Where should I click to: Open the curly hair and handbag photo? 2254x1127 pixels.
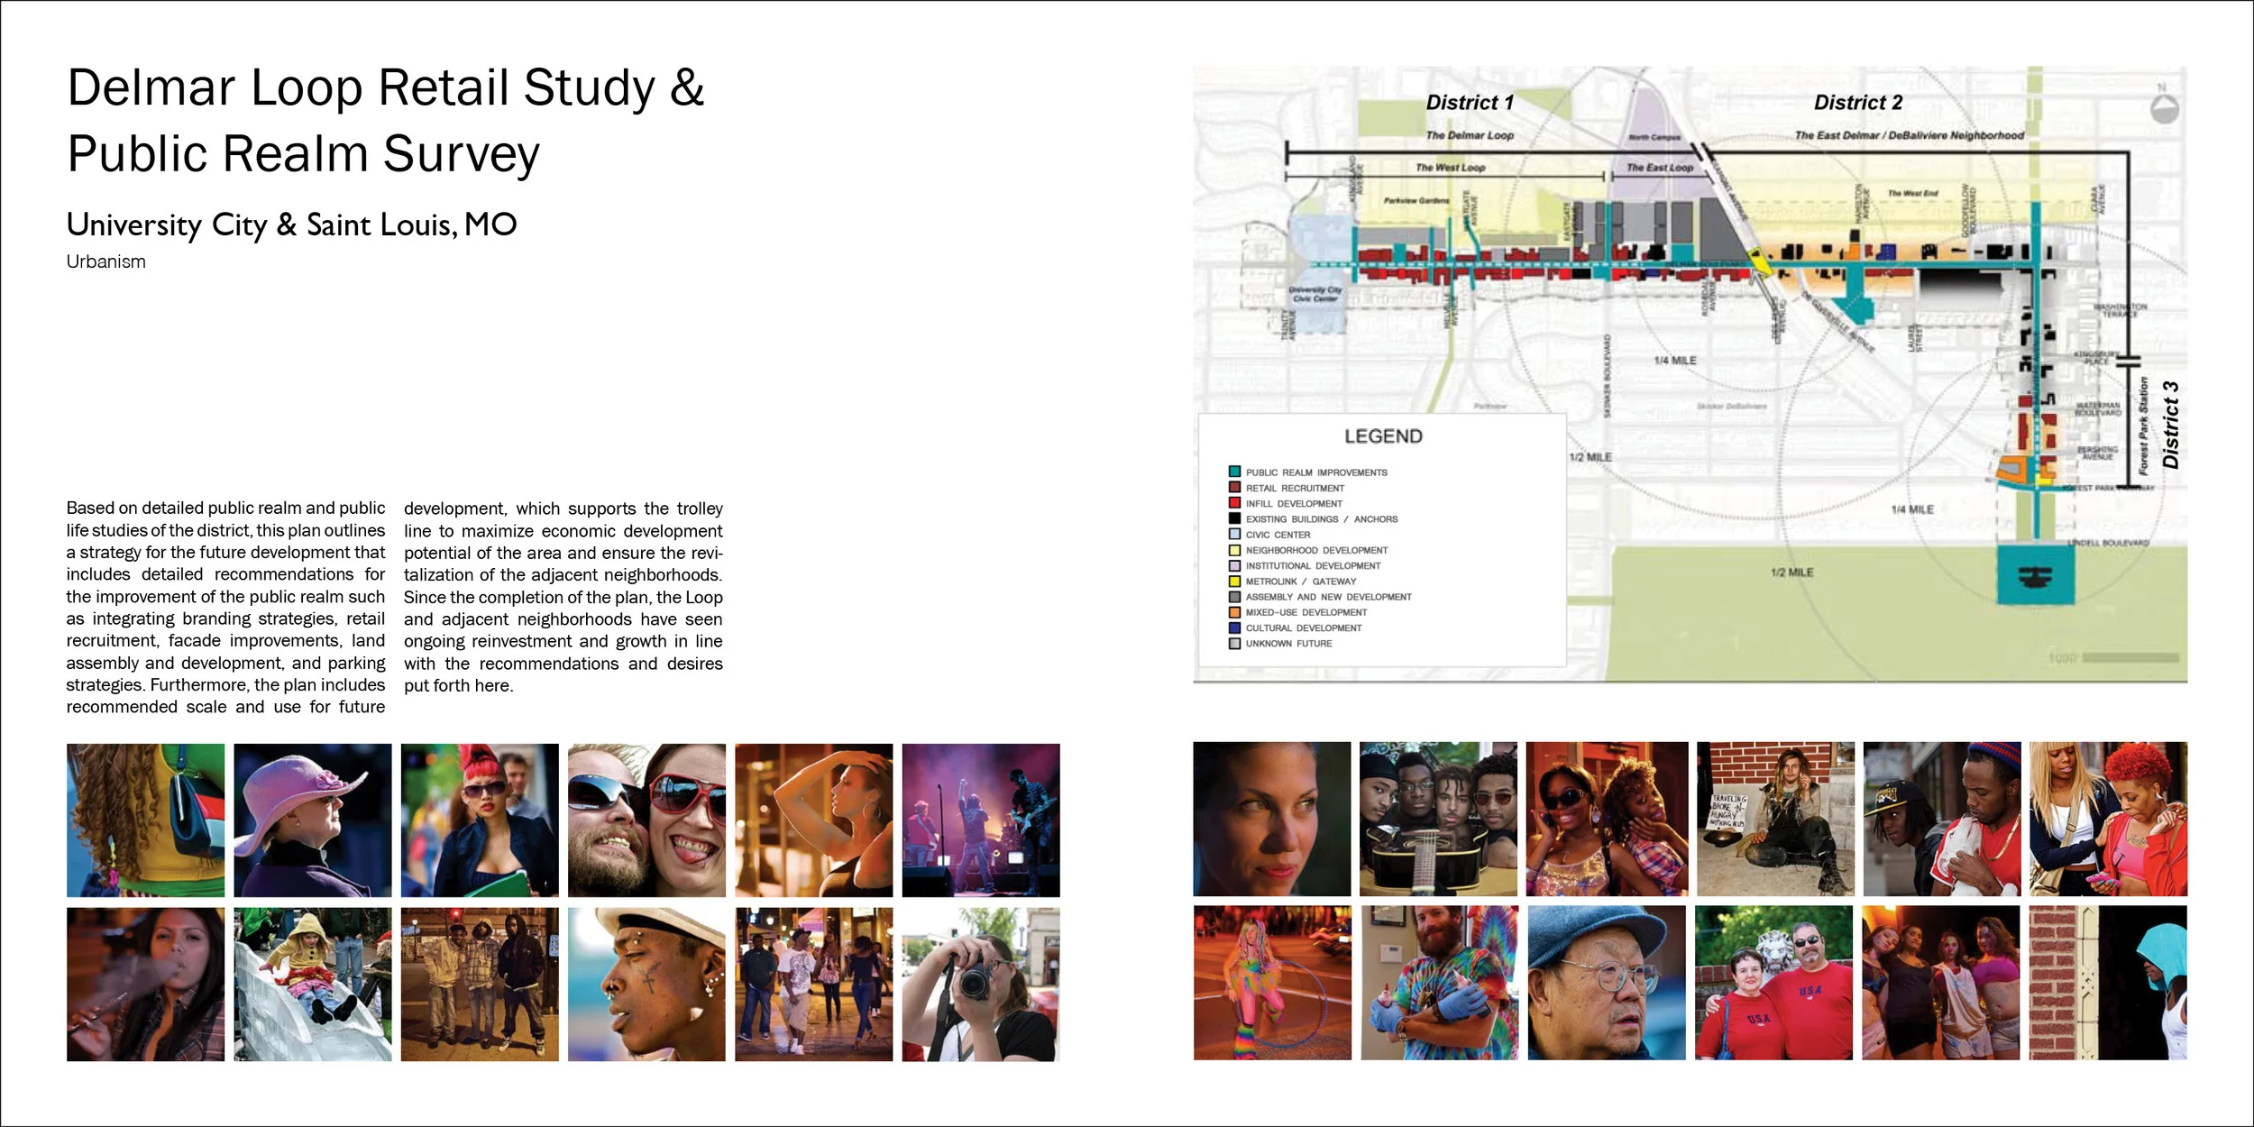click(145, 820)
